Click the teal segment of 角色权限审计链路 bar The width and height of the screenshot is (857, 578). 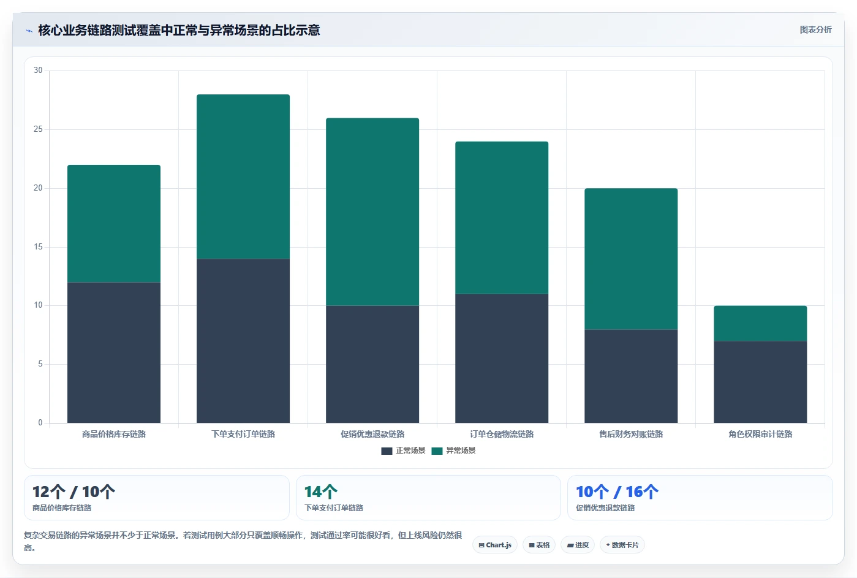(760, 324)
